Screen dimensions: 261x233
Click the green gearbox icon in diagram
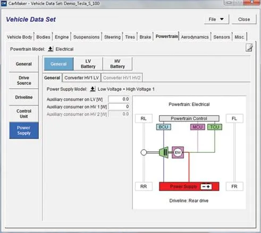(x=164, y=152)
